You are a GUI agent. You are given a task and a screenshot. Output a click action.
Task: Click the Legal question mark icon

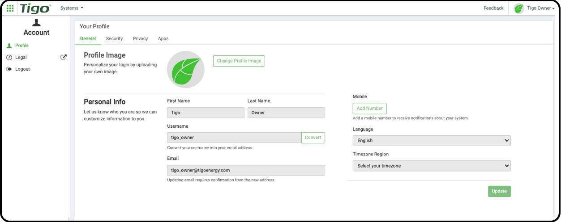(9, 57)
